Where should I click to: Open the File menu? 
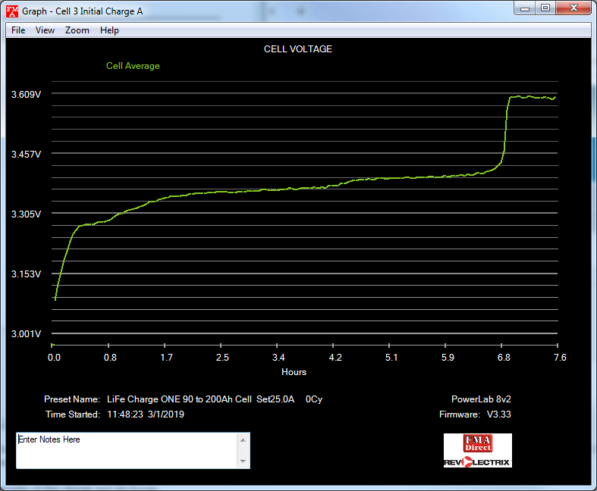pos(18,30)
